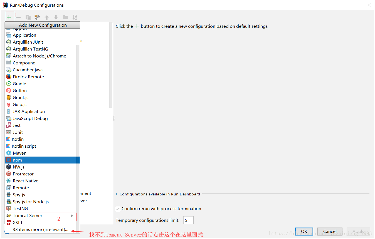Select the Maven gear icon
375x239 pixels.
9,153
